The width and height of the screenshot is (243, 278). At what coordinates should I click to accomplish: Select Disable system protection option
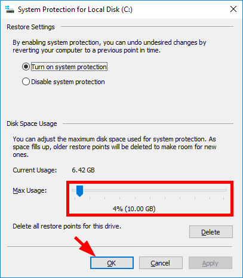(x=68, y=82)
